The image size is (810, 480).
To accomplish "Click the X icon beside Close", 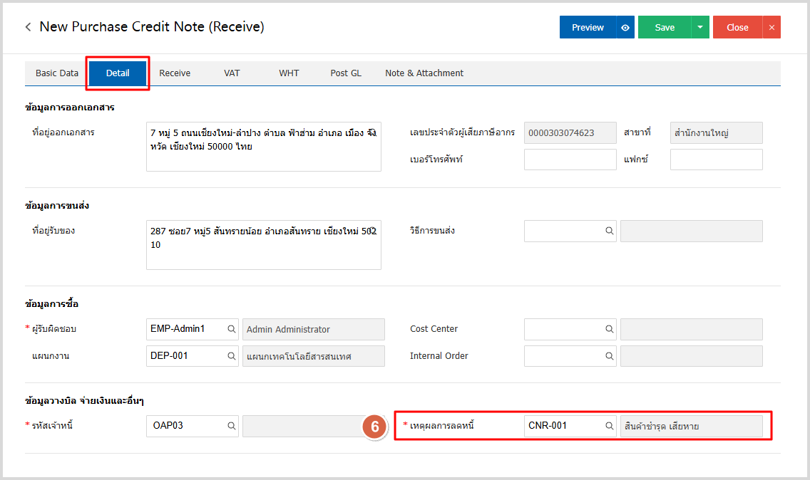I will pyautogui.click(x=771, y=27).
